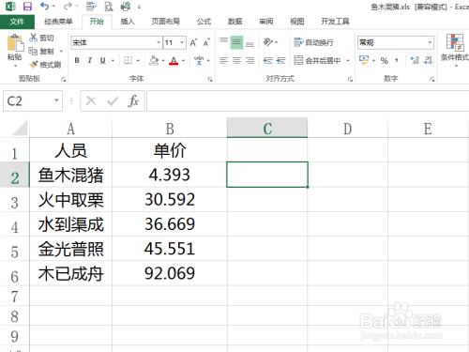The image size is (469, 352).
Task: Switch to the 经典菜单 tab
Action: [x=58, y=22]
